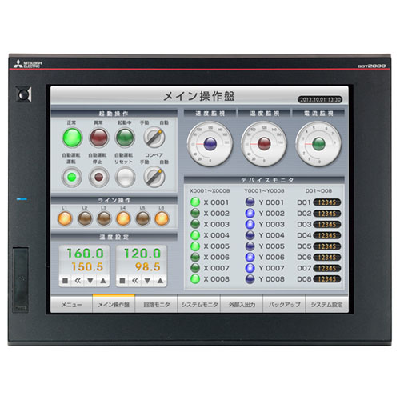Toggle the コンベア 手動/自動 selector switch
Viewport: 400px width, 400px height.
(154, 177)
